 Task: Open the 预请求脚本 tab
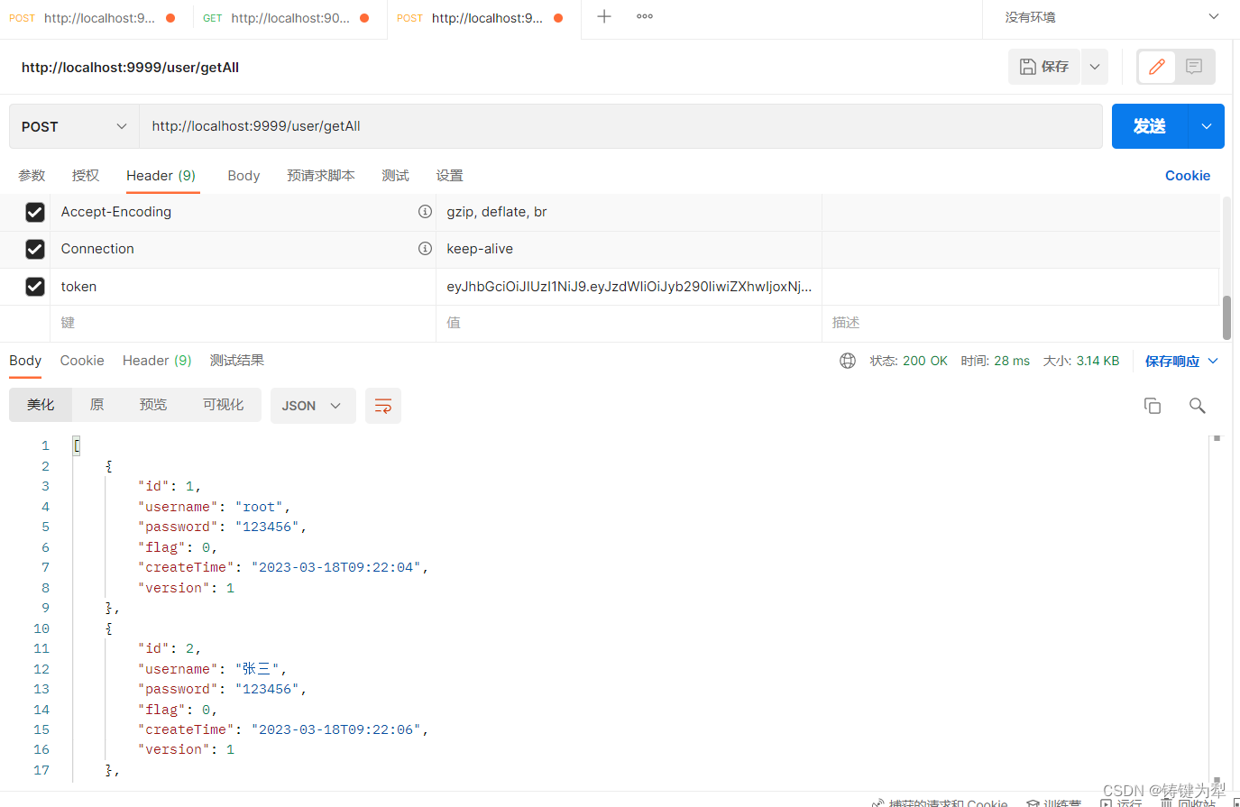(321, 176)
